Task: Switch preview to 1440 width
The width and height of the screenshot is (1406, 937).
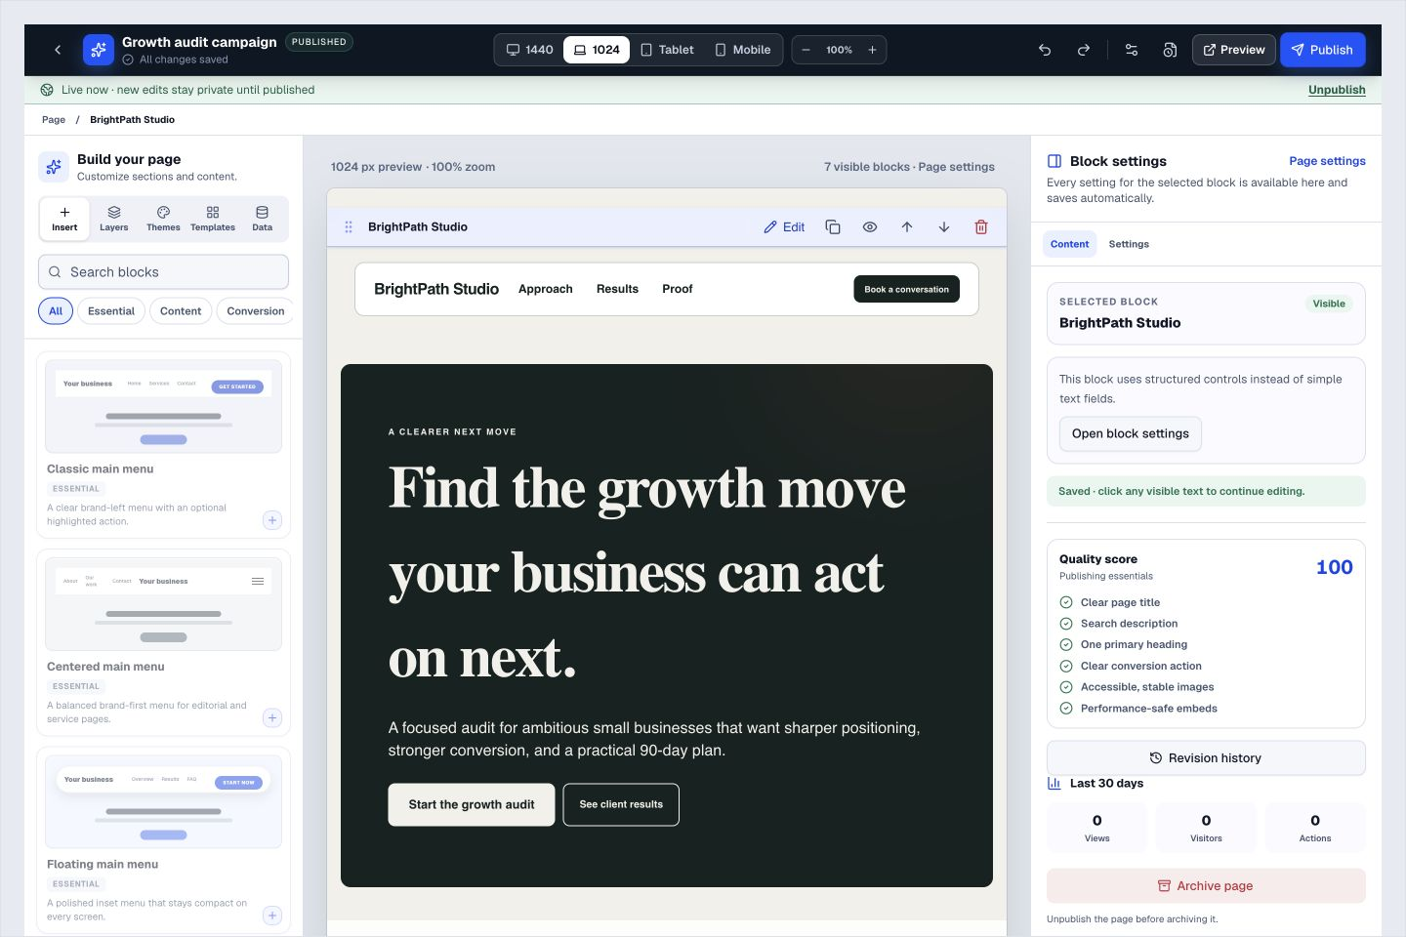Action: point(529,50)
